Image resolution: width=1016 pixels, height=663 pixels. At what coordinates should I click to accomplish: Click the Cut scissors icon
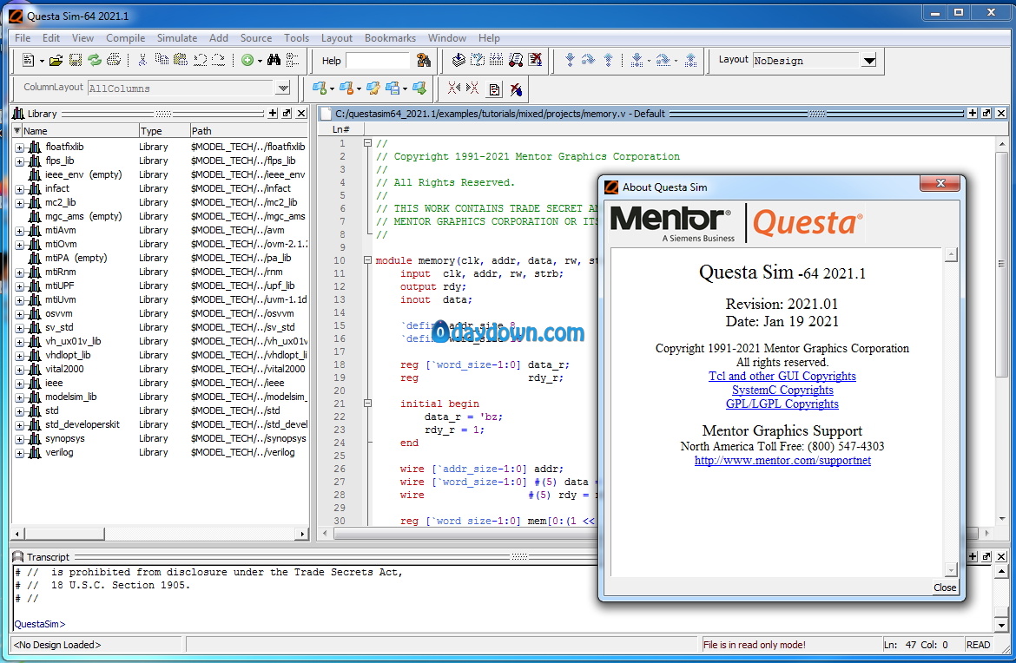(x=142, y=60)
